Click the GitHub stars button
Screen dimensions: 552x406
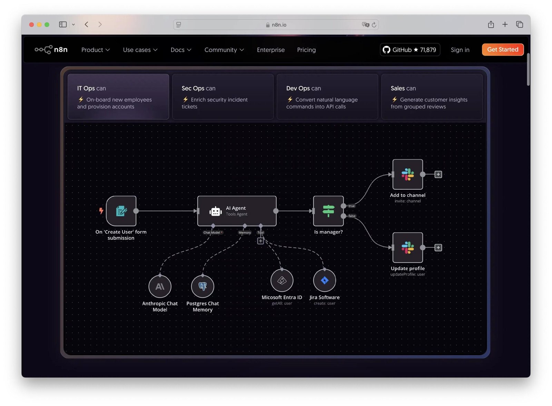tap(410, 50)
